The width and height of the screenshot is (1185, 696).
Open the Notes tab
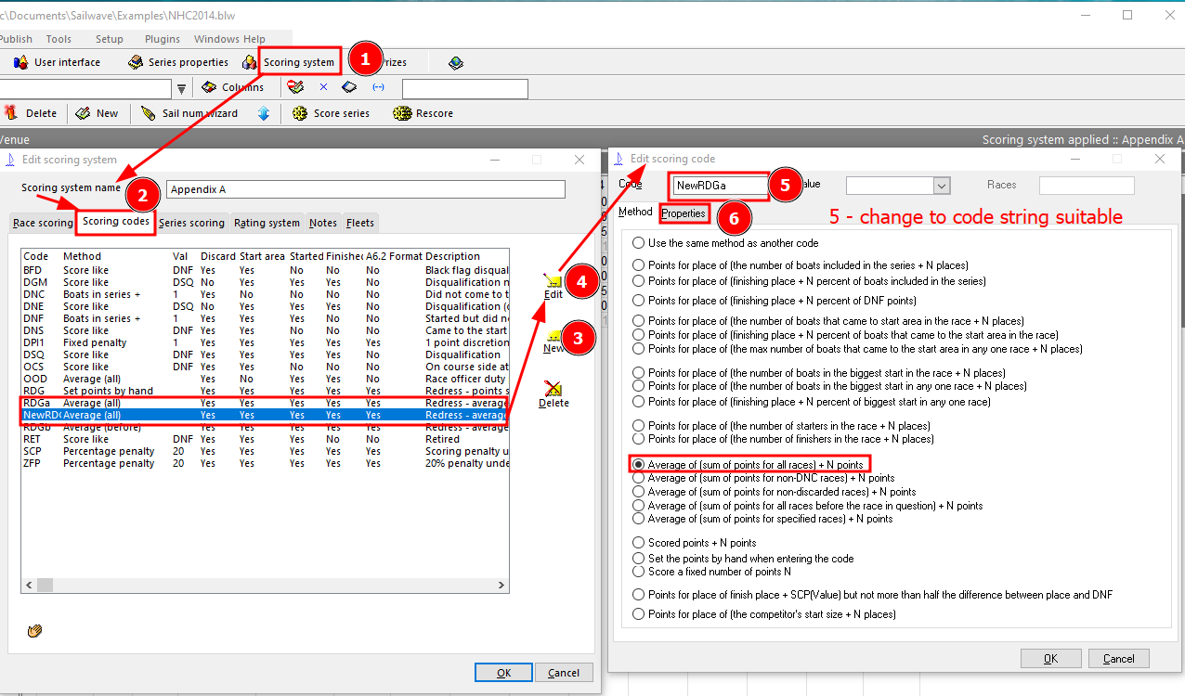323,223
